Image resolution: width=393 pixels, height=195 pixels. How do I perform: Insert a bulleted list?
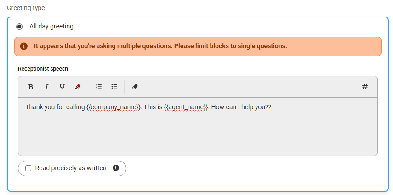[114, 87]
